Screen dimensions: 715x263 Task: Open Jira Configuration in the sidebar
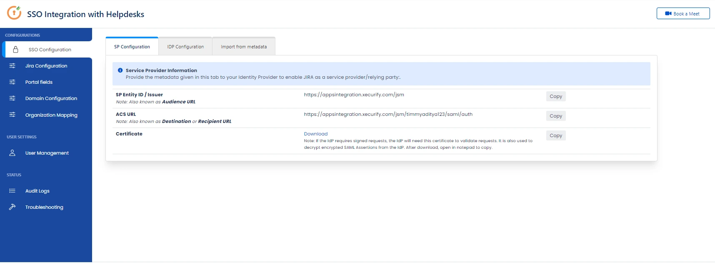(x=46, y=66)
